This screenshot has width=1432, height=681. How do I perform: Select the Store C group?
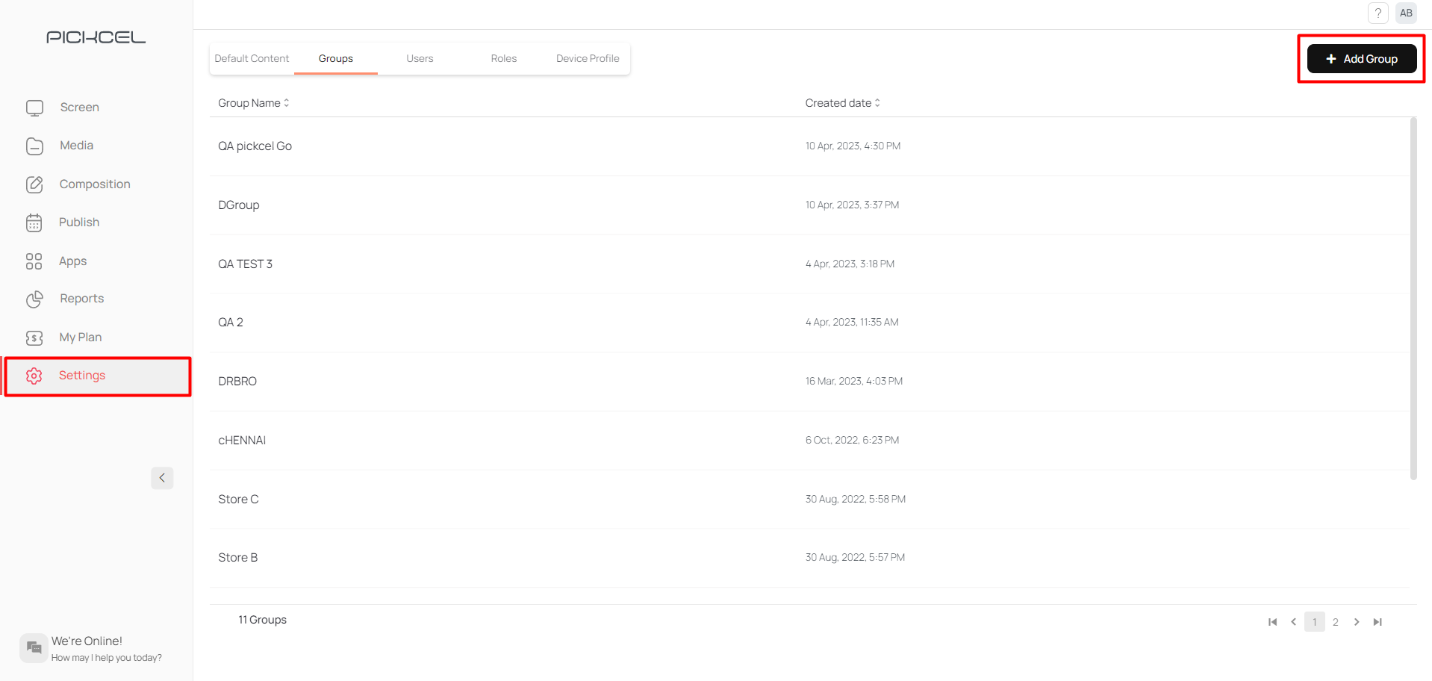[809, 500]
